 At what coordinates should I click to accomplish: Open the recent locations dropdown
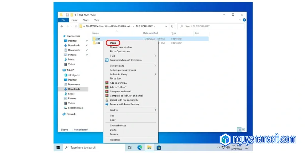[x=72, y=26]
